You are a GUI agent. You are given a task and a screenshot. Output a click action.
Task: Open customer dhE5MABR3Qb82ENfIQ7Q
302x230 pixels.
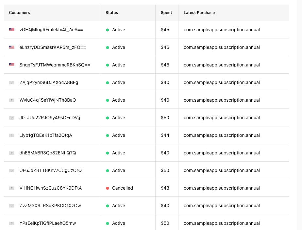click(48, 153)
